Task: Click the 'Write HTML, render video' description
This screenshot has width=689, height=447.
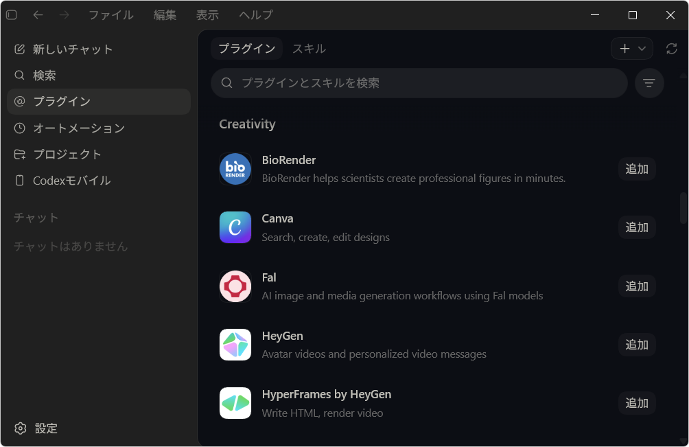Action: click(323, 413)
